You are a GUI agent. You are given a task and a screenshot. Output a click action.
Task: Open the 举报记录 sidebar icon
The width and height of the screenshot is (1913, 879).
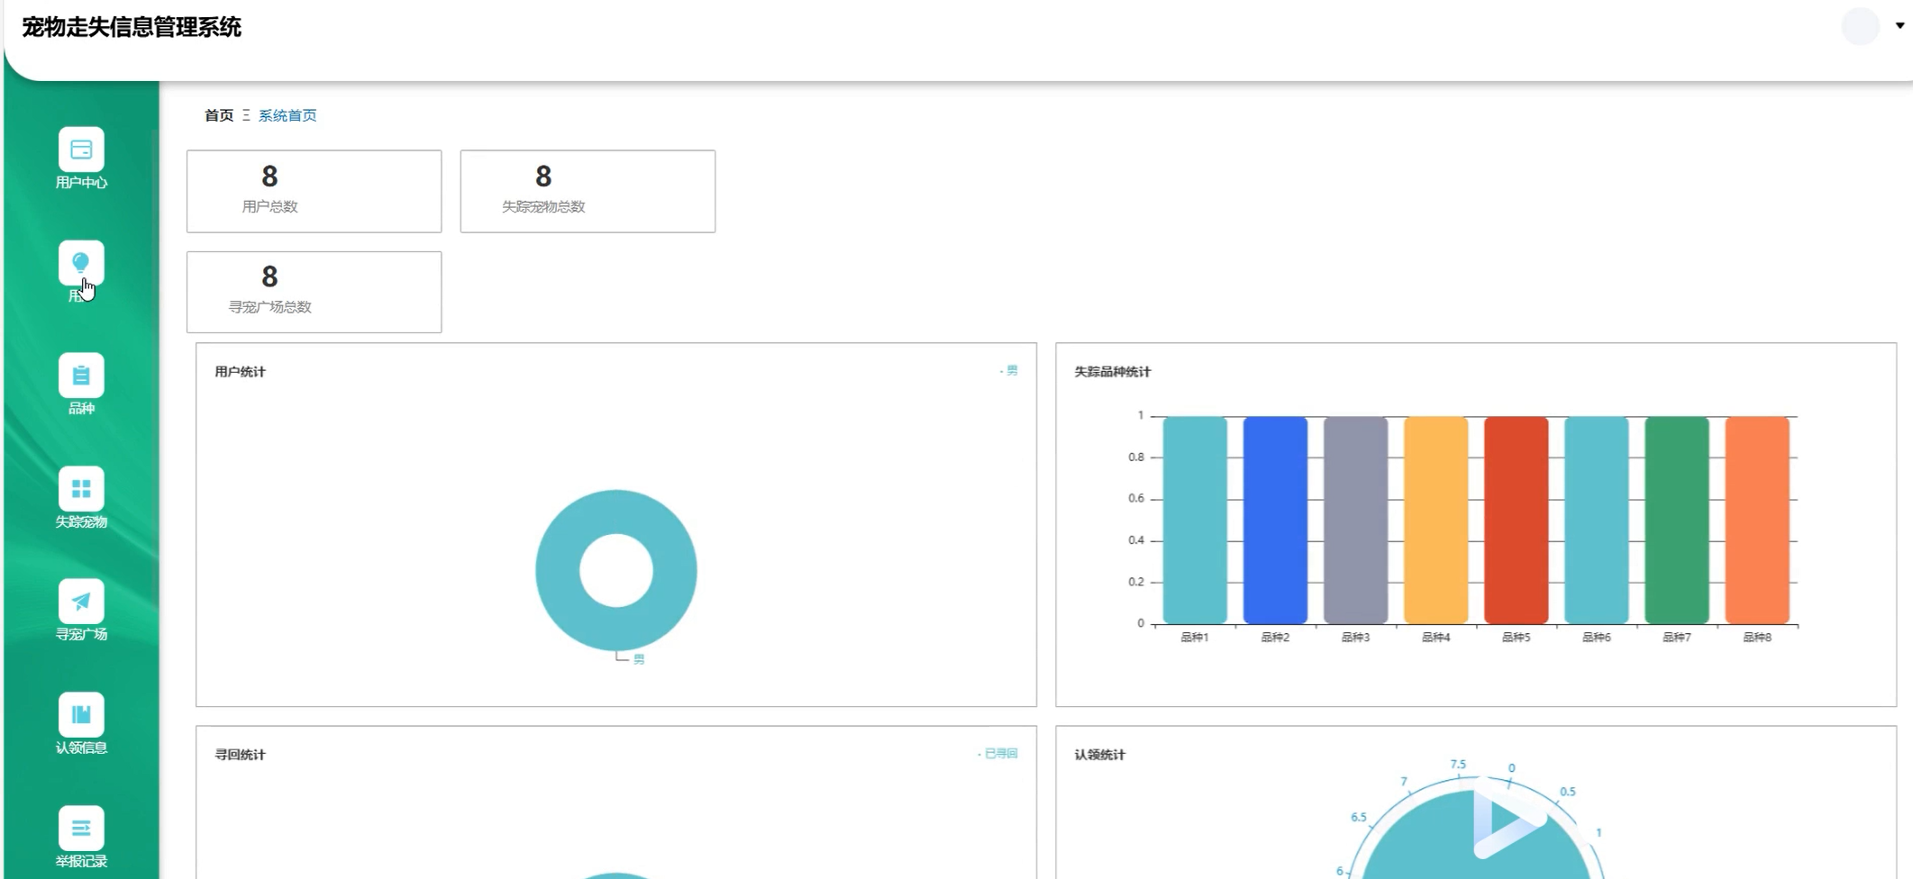(81, 829)
